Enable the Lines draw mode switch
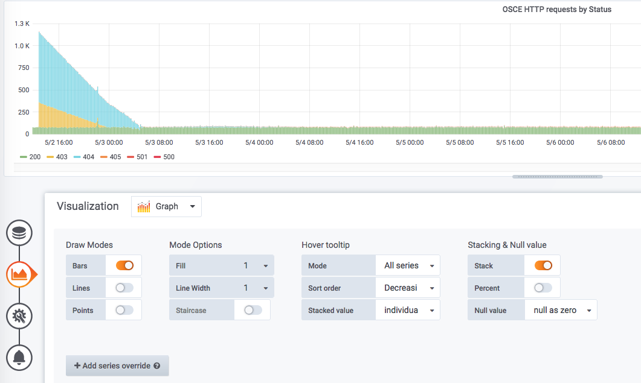The image size is (641, 383). coord(124,288)
